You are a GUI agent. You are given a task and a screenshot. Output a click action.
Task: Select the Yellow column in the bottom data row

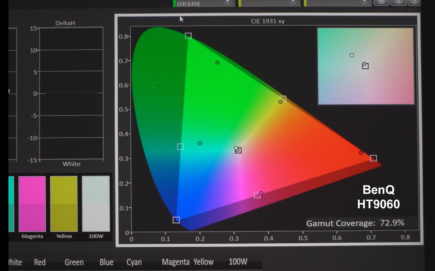coord(204,262)
